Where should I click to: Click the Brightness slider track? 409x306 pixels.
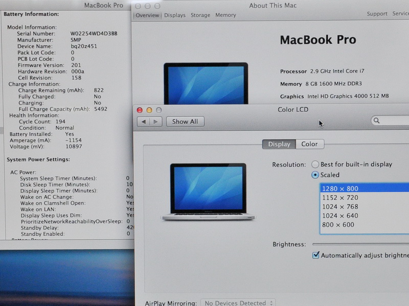[360, 244]
